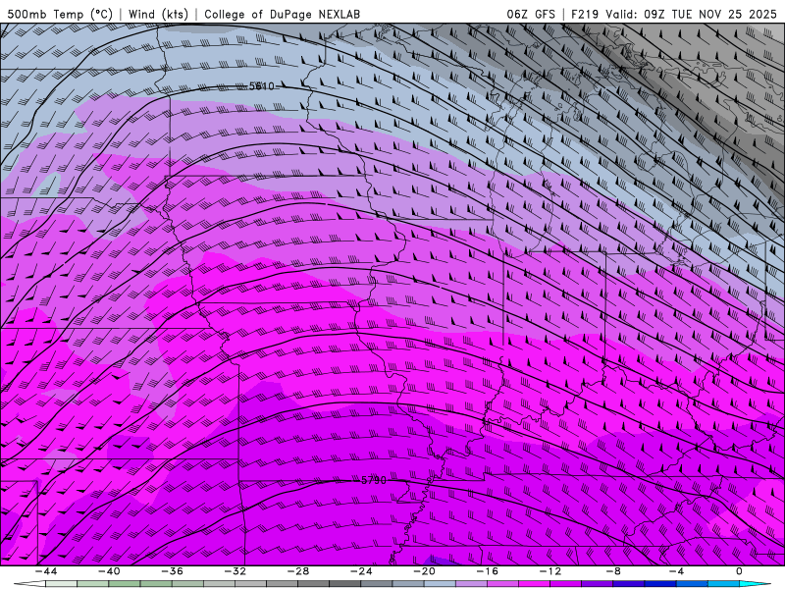Screen dimensions: 785x589
Task: Click the -40 colorbar tick label
Action: 109,571
